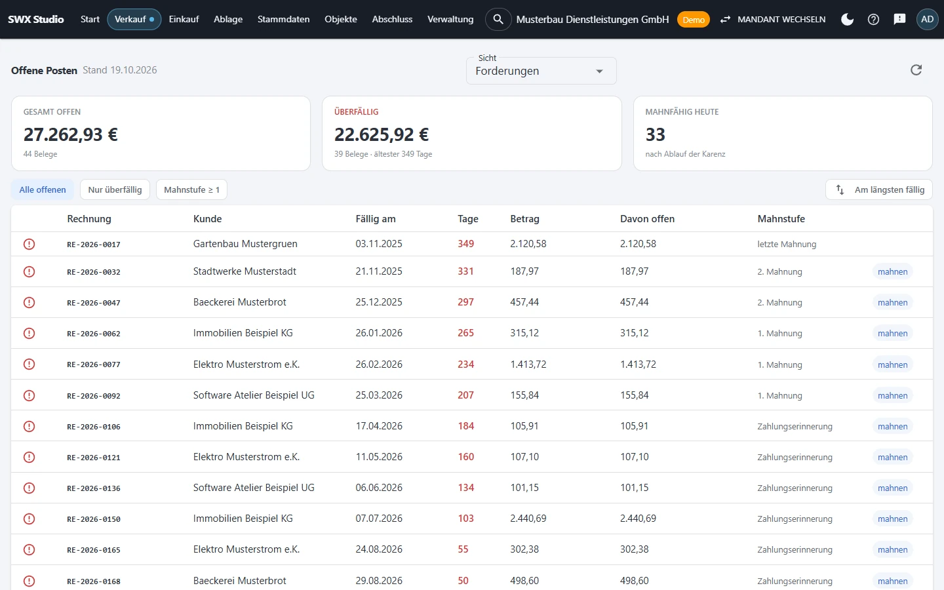Enable the Nur überfällig filter chip
The height and width of the screenshot is (590, 944).
click(115, 189)
